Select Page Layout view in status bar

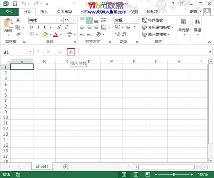coord(136,174)
